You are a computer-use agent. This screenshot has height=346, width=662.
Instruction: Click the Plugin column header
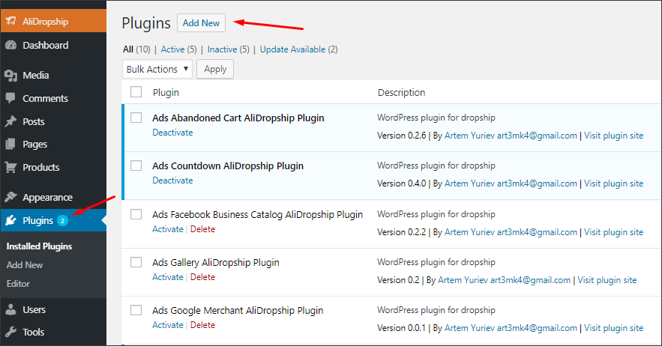166,92
